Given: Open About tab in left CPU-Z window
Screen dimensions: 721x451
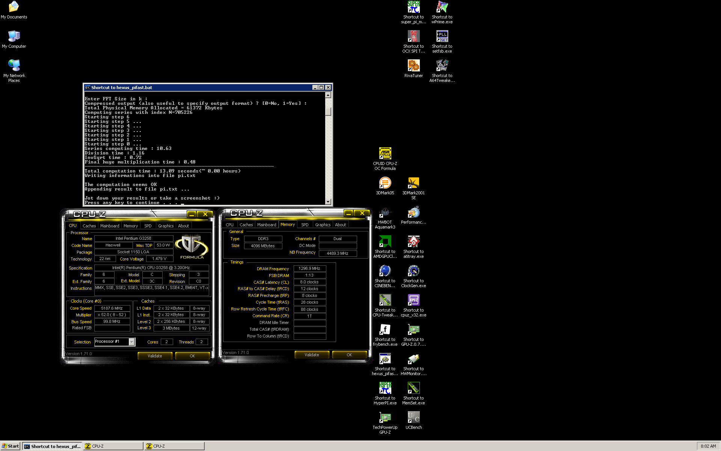Looking at the screenshot, I should [184, 226].
